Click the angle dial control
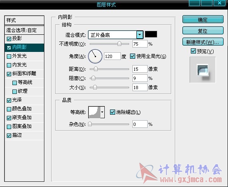The image size is (228, 187). pos(95,56)
